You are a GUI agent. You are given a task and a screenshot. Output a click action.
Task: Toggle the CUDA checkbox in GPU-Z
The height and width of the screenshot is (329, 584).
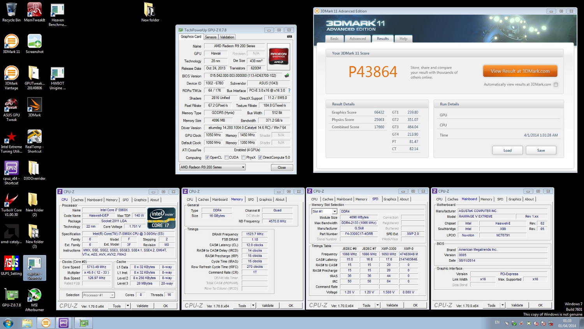point(226,157)
